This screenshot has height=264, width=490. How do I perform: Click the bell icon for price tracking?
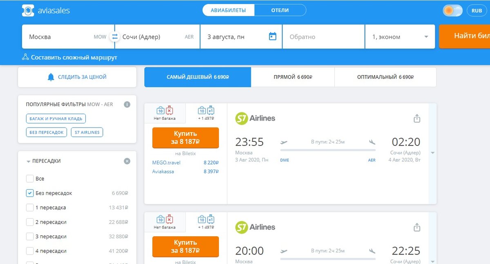click(x=51, y=77)
